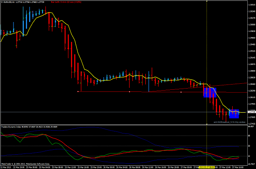The width and height of the screenshot is (256, 169).
Task: Click the 1.30515 price axis label
Action: [x=252, y=5]
